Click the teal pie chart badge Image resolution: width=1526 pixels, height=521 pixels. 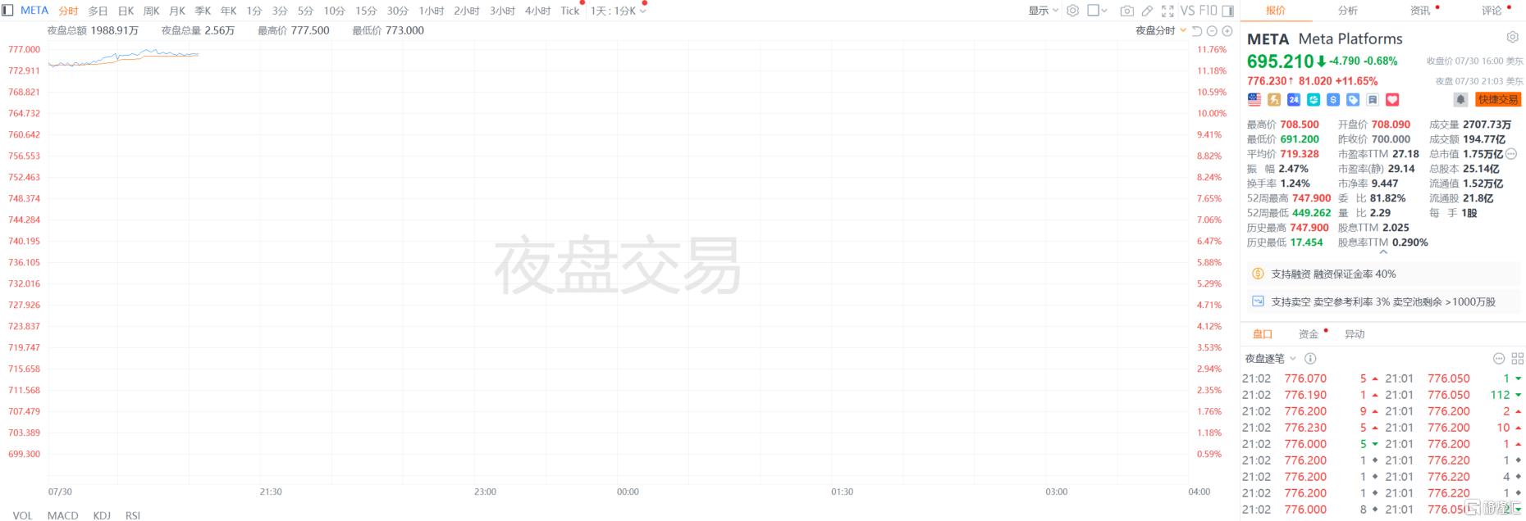tap(1314, 99)
